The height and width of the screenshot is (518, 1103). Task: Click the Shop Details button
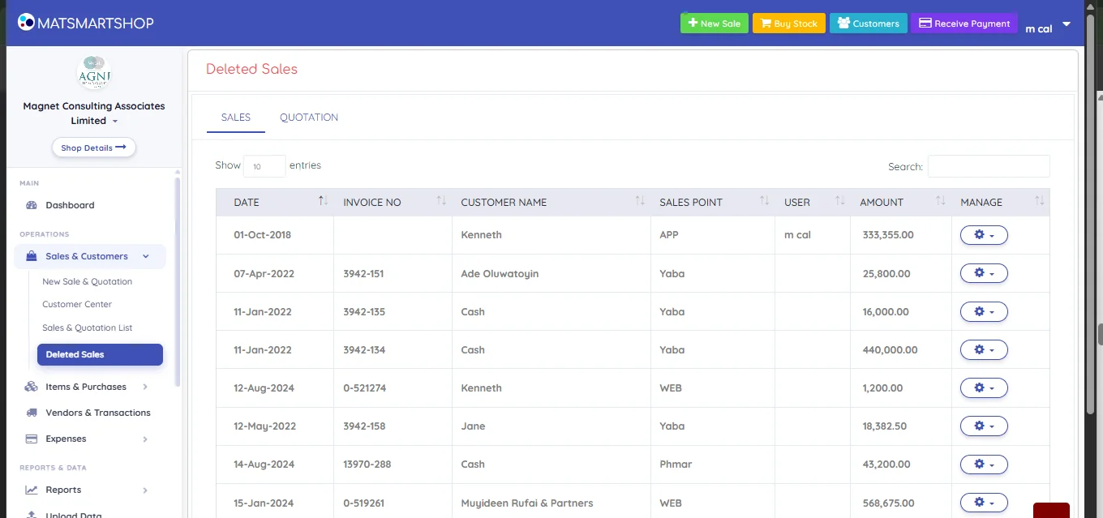93,148
